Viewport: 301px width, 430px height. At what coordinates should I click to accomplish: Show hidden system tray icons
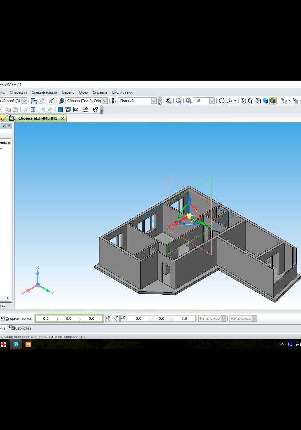coord(282,344)
